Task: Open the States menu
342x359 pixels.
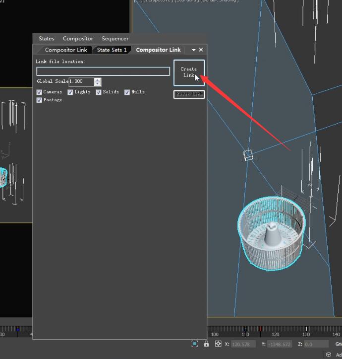Action: (x=47, y=38)
